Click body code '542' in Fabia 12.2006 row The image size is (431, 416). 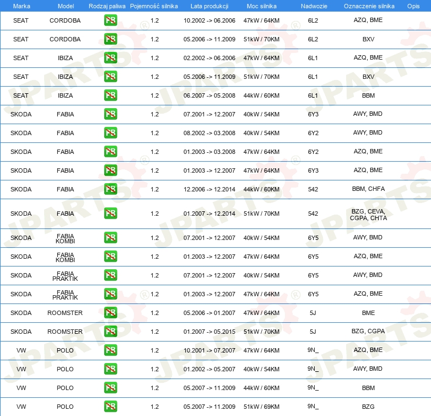coord(313,189)
